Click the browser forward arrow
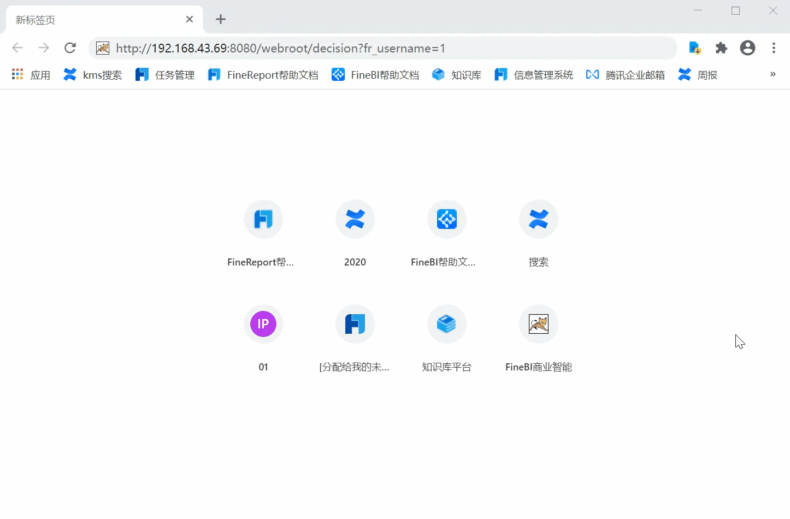This screenshot has width=790, height=519. (x=44, y=48)
